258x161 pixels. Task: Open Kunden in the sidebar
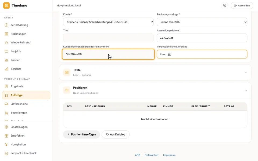26,60
